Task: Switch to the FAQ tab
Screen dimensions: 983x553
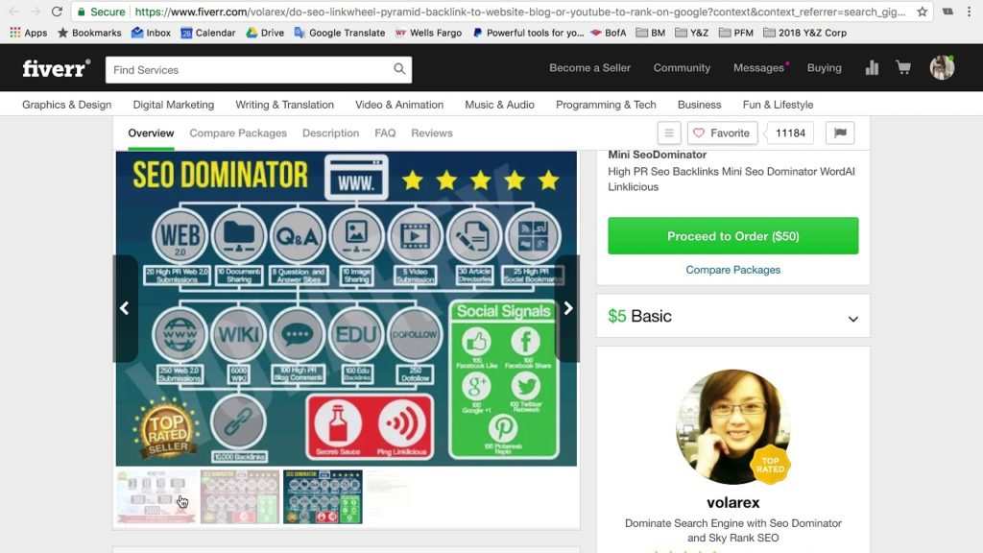Action: (385, 132)
